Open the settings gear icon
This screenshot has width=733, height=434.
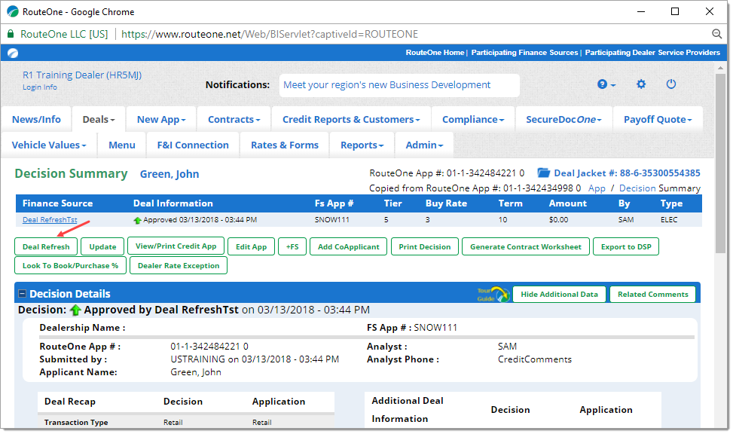(641, 84)
